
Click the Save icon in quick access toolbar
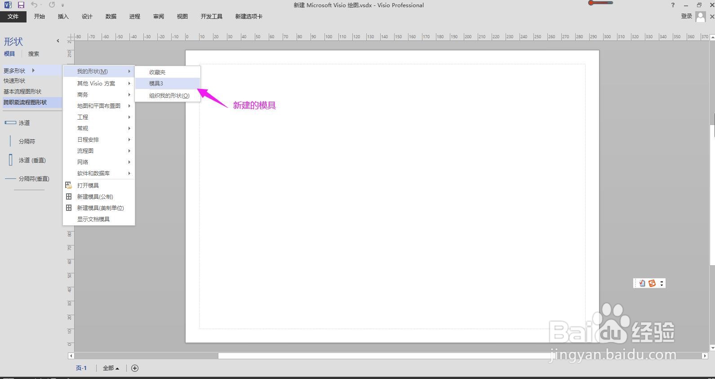click(21, 5)
